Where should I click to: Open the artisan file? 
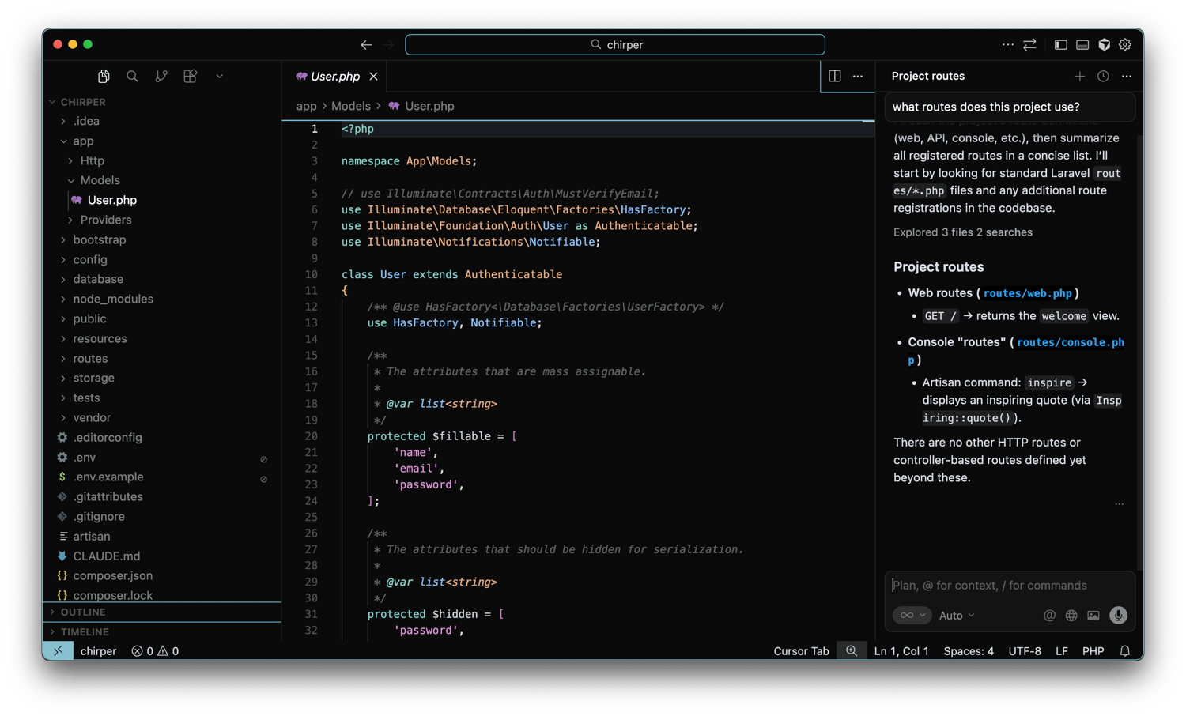tap(162, 536)
